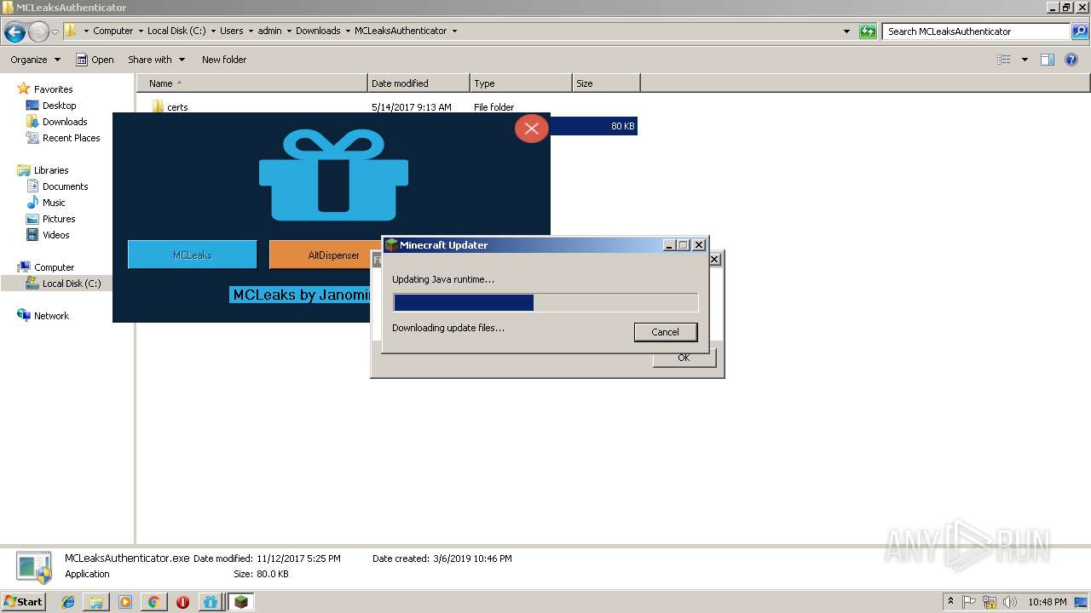Click the Back navigation arrow in Explorer

[x=14, y=32]
